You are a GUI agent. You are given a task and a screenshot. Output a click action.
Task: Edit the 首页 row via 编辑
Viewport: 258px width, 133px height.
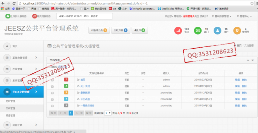point(237,80)
